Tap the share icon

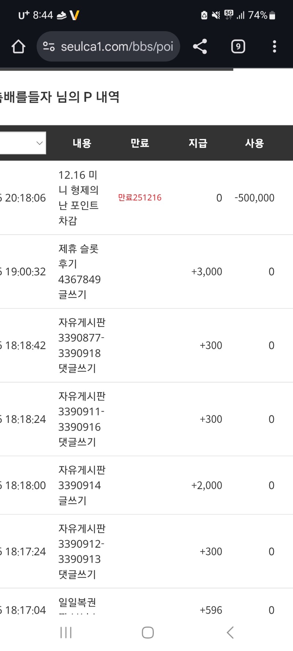pos(200,46)
